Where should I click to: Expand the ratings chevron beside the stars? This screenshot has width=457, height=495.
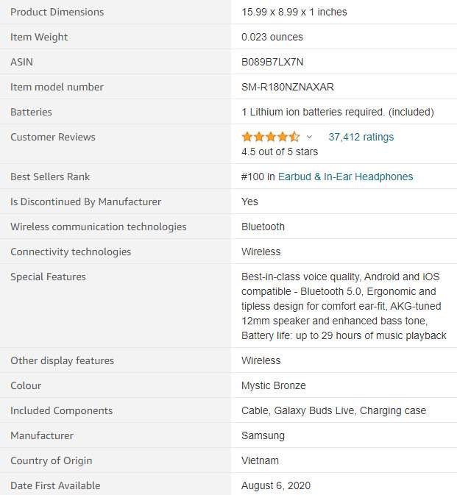point(309,137)
